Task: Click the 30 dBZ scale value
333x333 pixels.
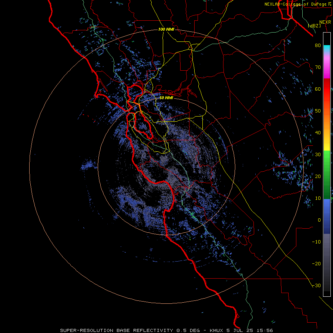Action: 318,154
